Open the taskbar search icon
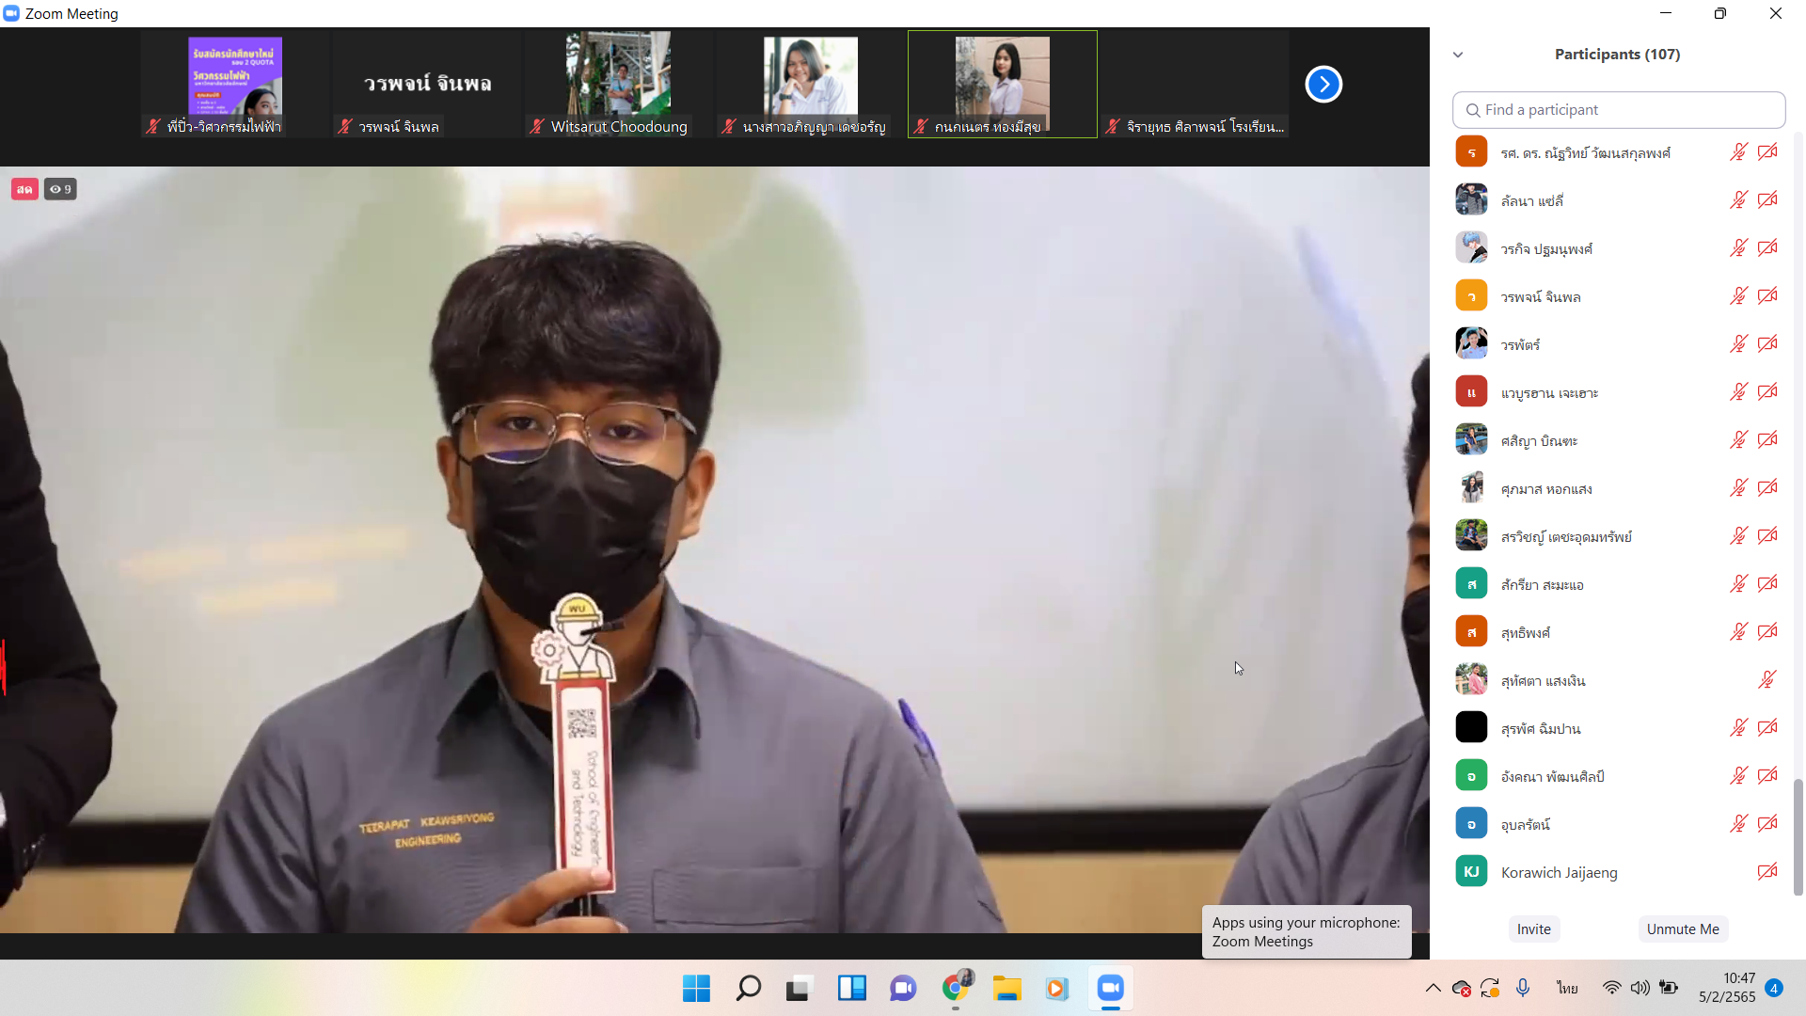 point(748,988)
